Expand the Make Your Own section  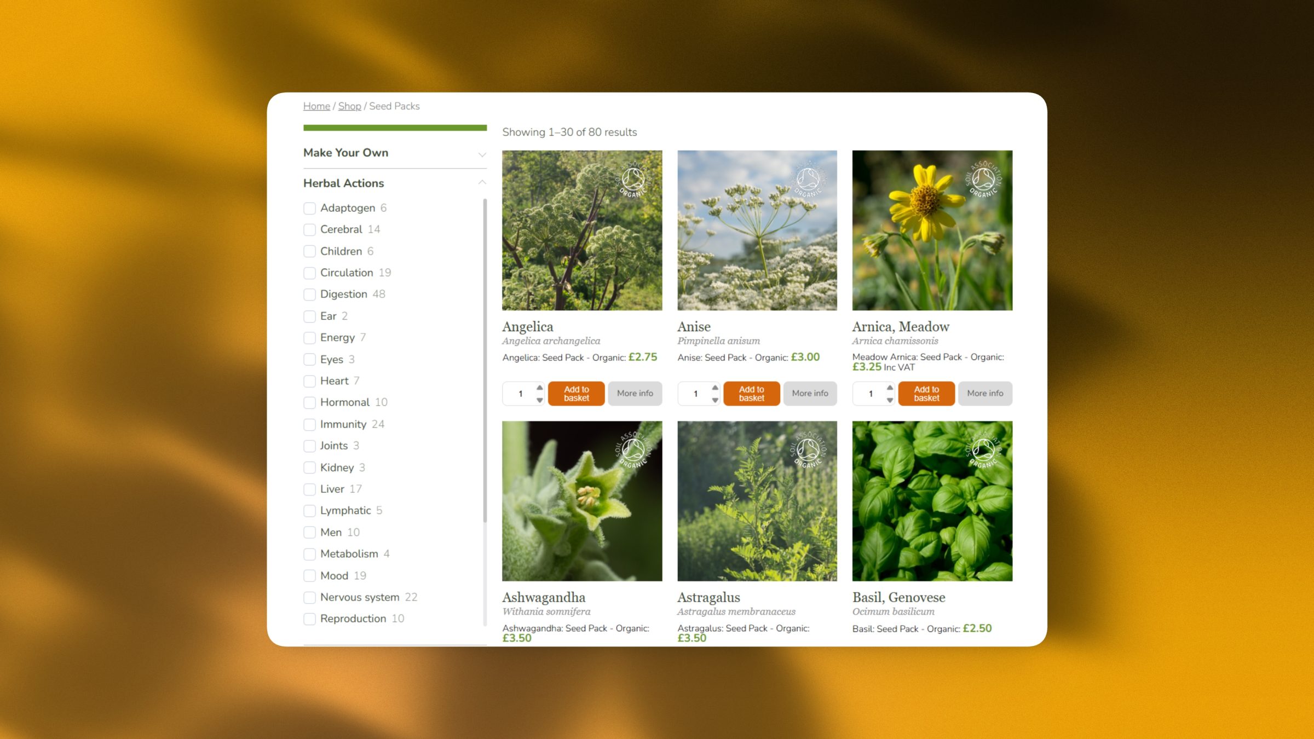click(x=482, y=154)
